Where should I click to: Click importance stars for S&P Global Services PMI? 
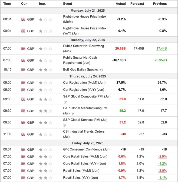pyautogui.click(x=45, y=123)
